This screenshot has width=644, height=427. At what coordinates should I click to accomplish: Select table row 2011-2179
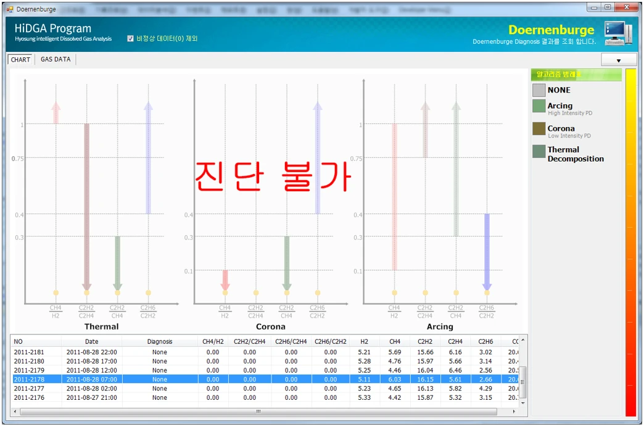click(265, 370)
